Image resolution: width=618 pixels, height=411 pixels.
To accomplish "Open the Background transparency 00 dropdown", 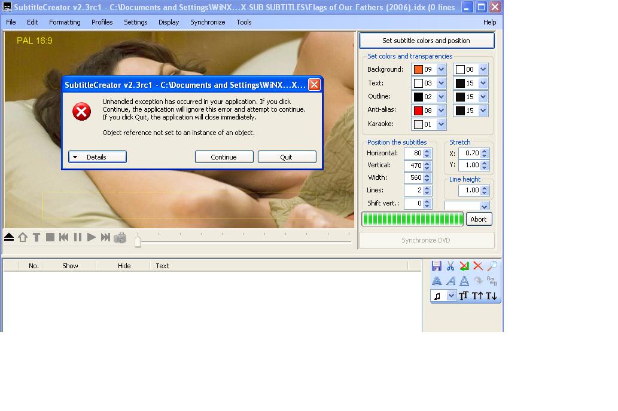I will [x=483, y=69].
